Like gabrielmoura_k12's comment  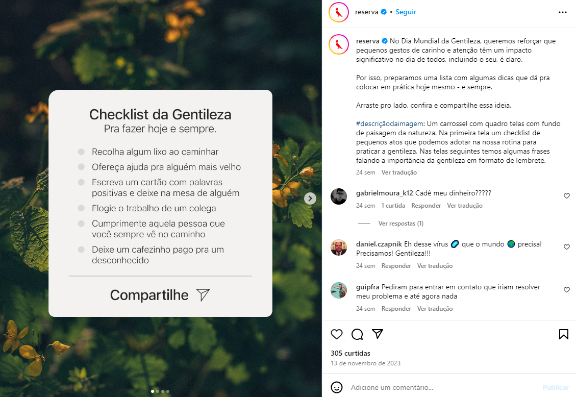567,196
